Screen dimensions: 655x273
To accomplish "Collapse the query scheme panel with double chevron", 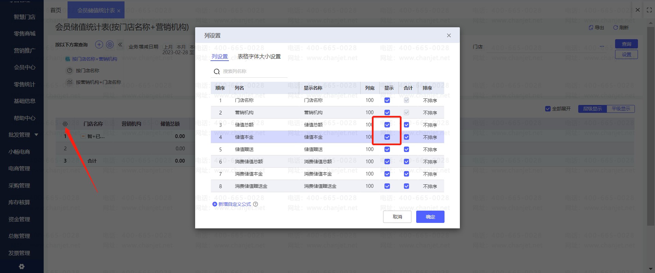I will coord(120,44).
